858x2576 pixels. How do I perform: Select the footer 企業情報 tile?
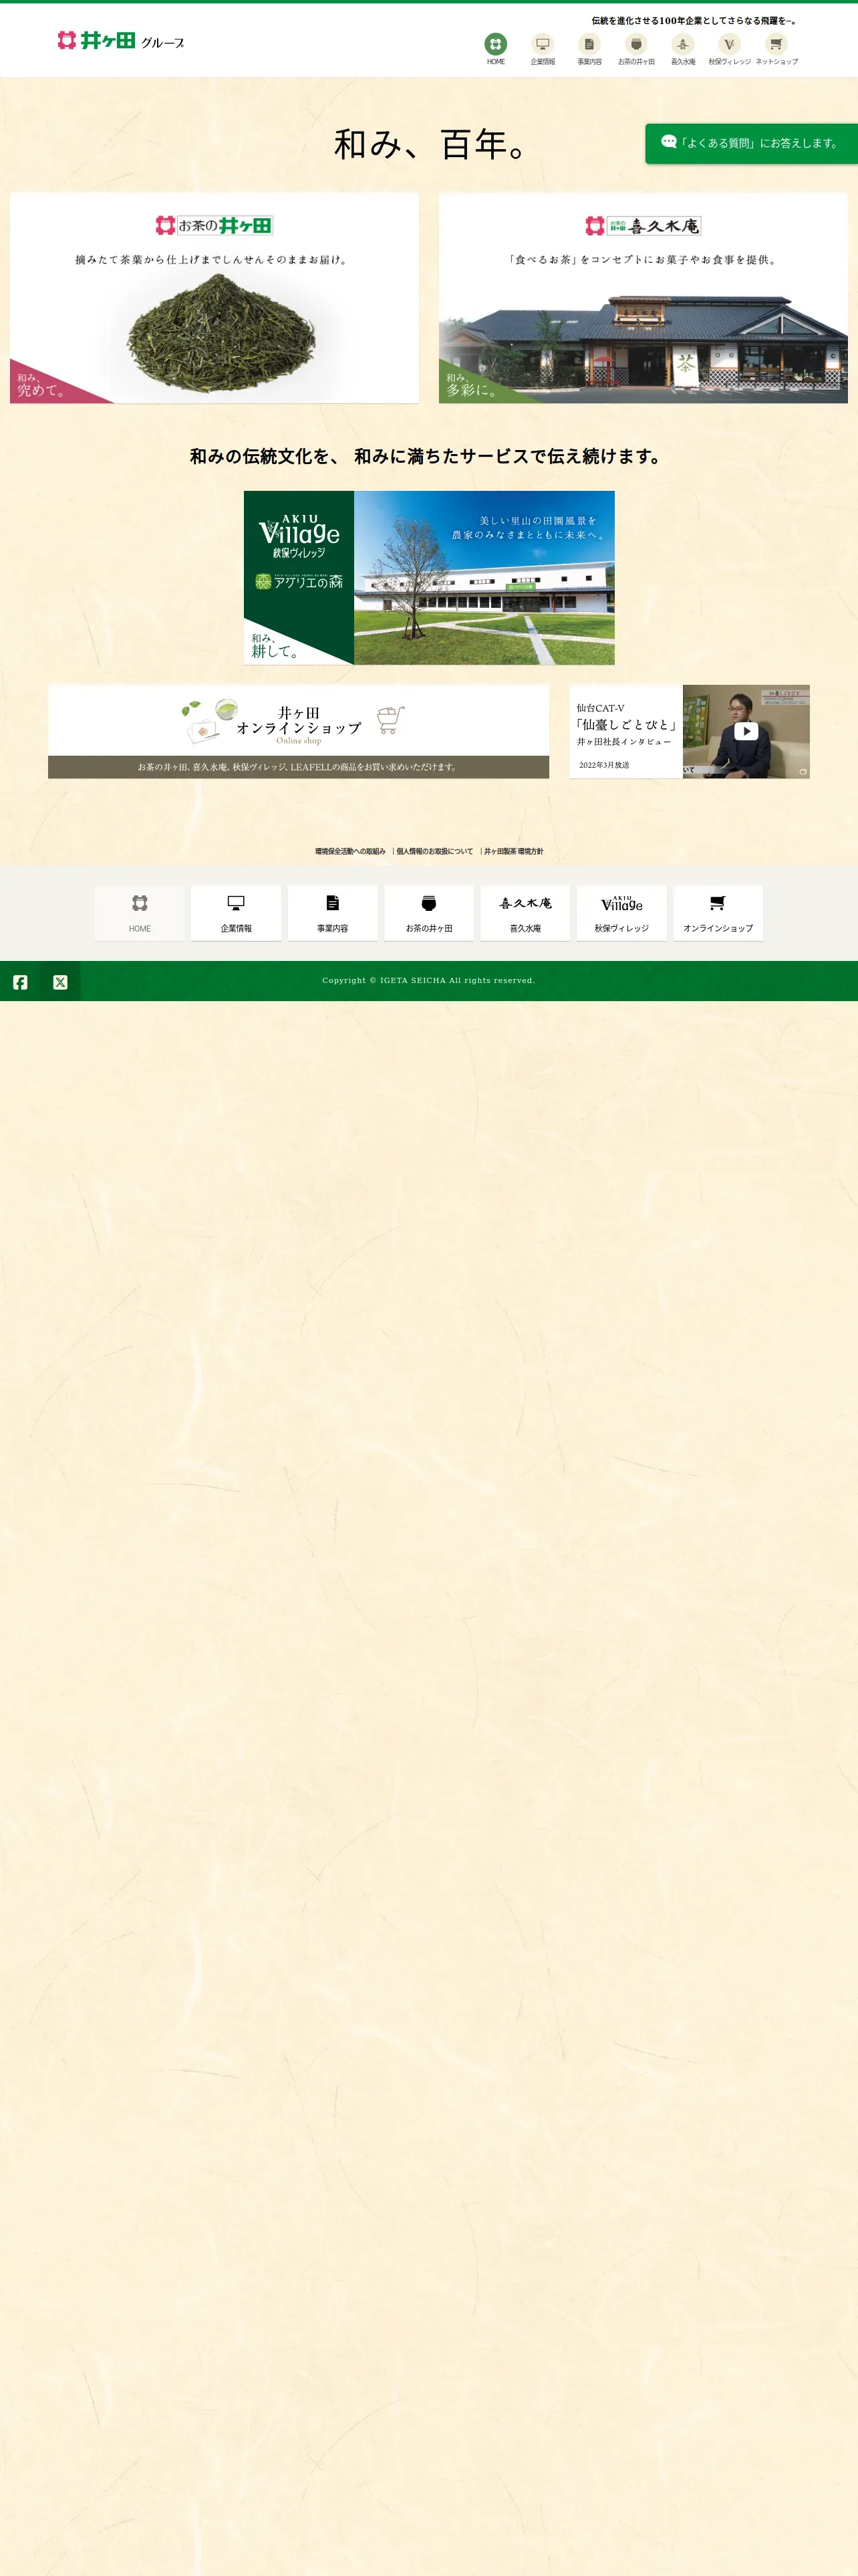coord(236,913)
